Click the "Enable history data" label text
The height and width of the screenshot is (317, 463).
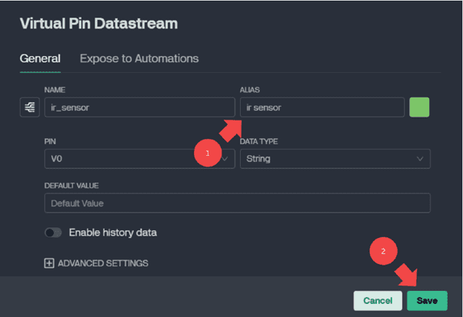(x=118, y=232)
